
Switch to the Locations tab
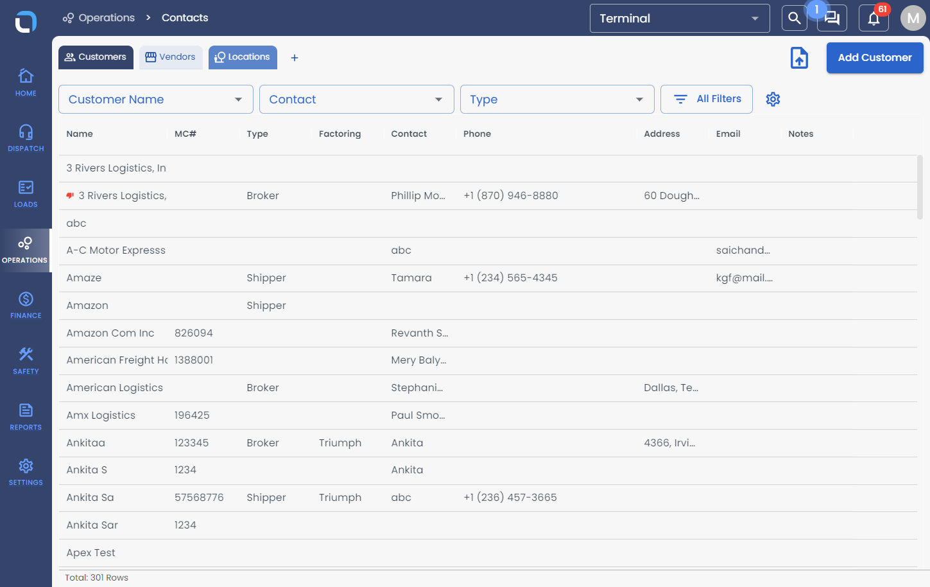(243, 57)
